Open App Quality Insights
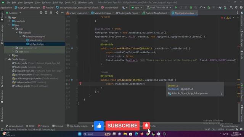 pos(77,126)
